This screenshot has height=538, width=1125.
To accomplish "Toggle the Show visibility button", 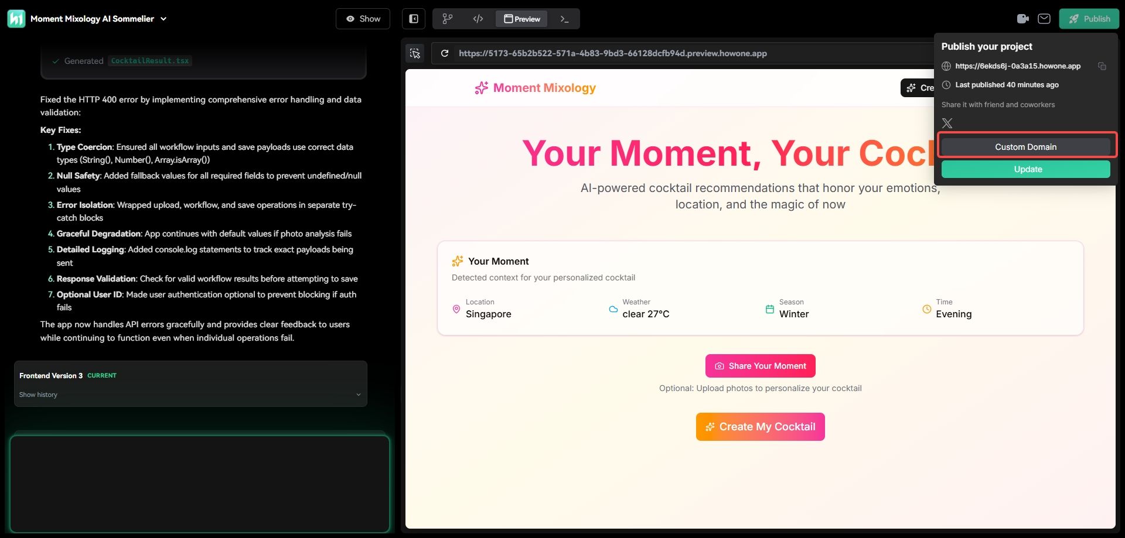I will [363, 19].
